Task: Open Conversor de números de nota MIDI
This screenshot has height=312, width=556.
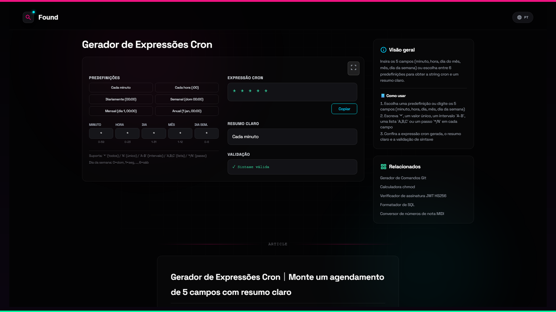Action: tap(412, 214)
